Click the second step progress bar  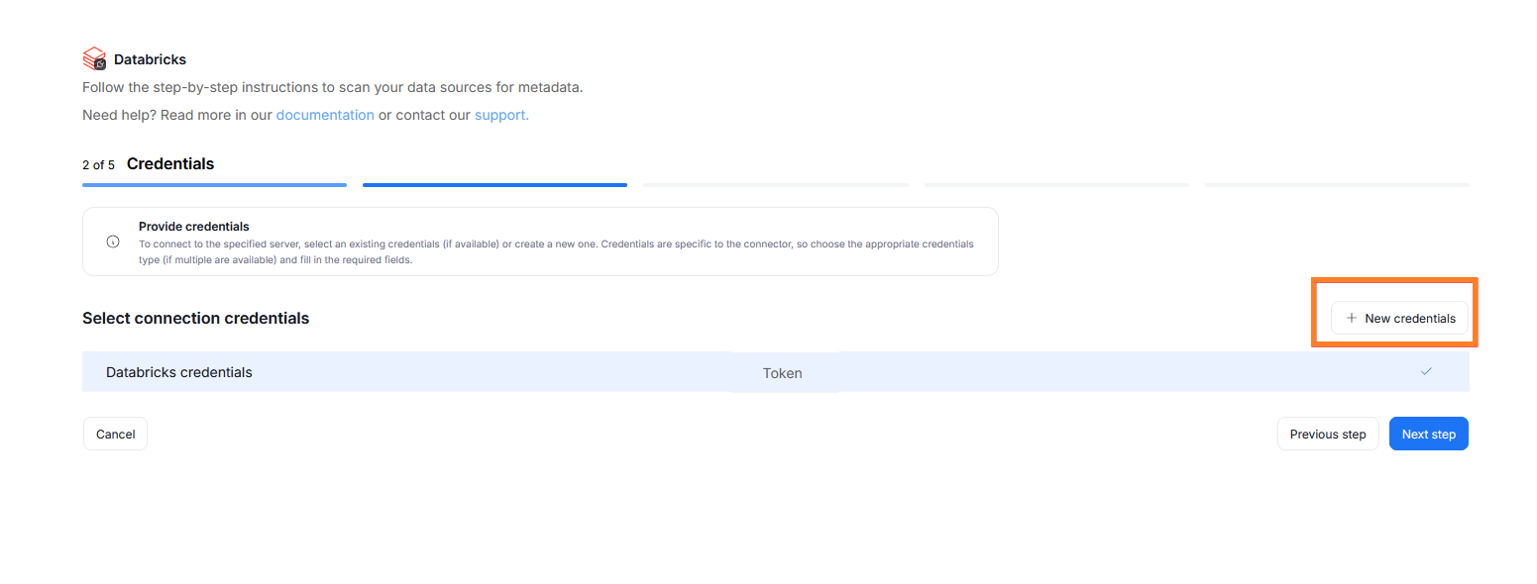(494, 184)
